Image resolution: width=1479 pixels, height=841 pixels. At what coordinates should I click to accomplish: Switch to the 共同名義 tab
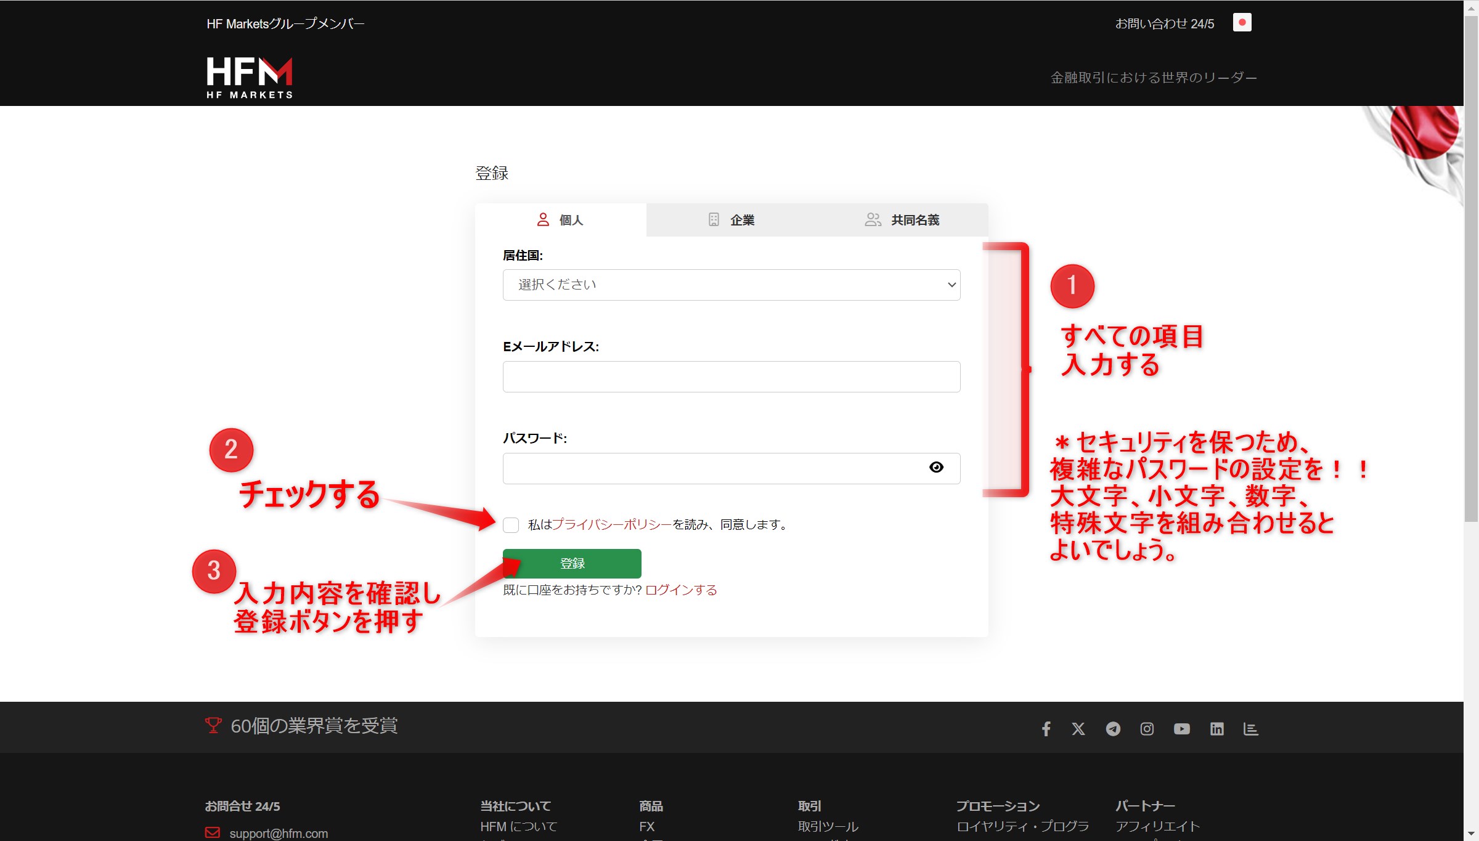pyautogui.click(x=902, y=220)
